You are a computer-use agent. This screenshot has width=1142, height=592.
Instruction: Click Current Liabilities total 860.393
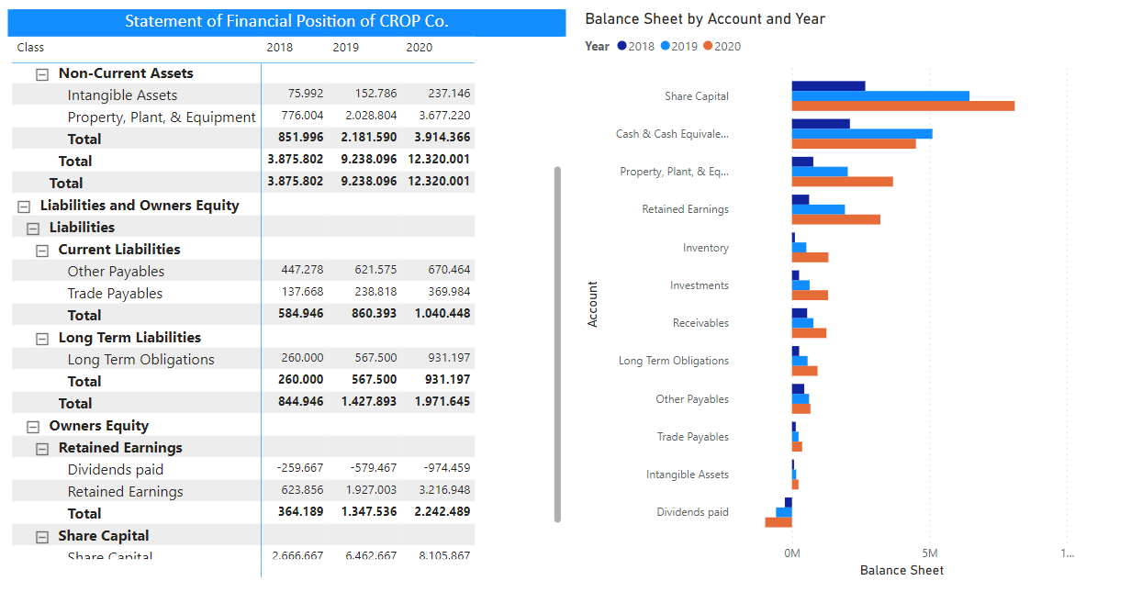pyautogui.click(x=375, y=314)
